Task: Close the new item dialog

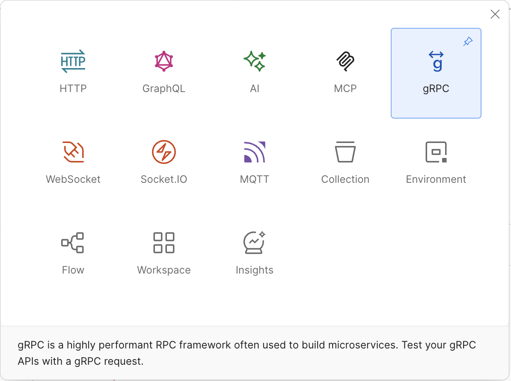Action: pyautogui.click(x=495, y=14)
